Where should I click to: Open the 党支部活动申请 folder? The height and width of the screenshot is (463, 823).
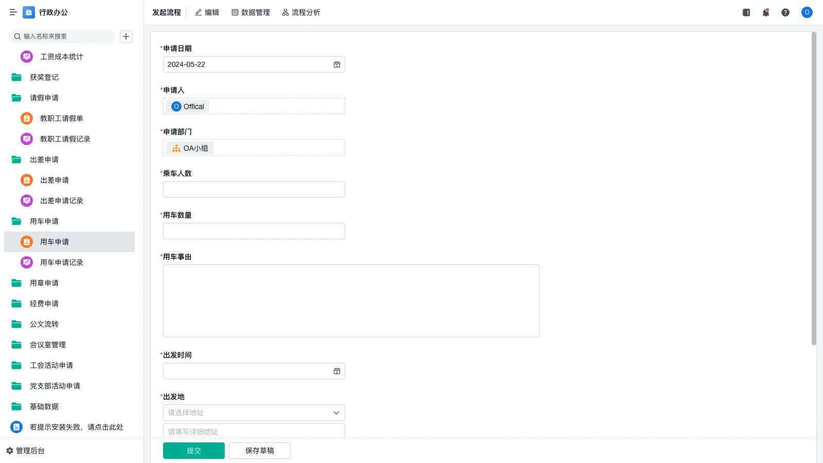click(x=69, y=386)
